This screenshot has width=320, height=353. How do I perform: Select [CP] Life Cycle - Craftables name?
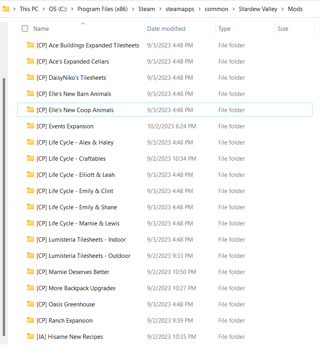pyautogui.click(x=71, y=159)
